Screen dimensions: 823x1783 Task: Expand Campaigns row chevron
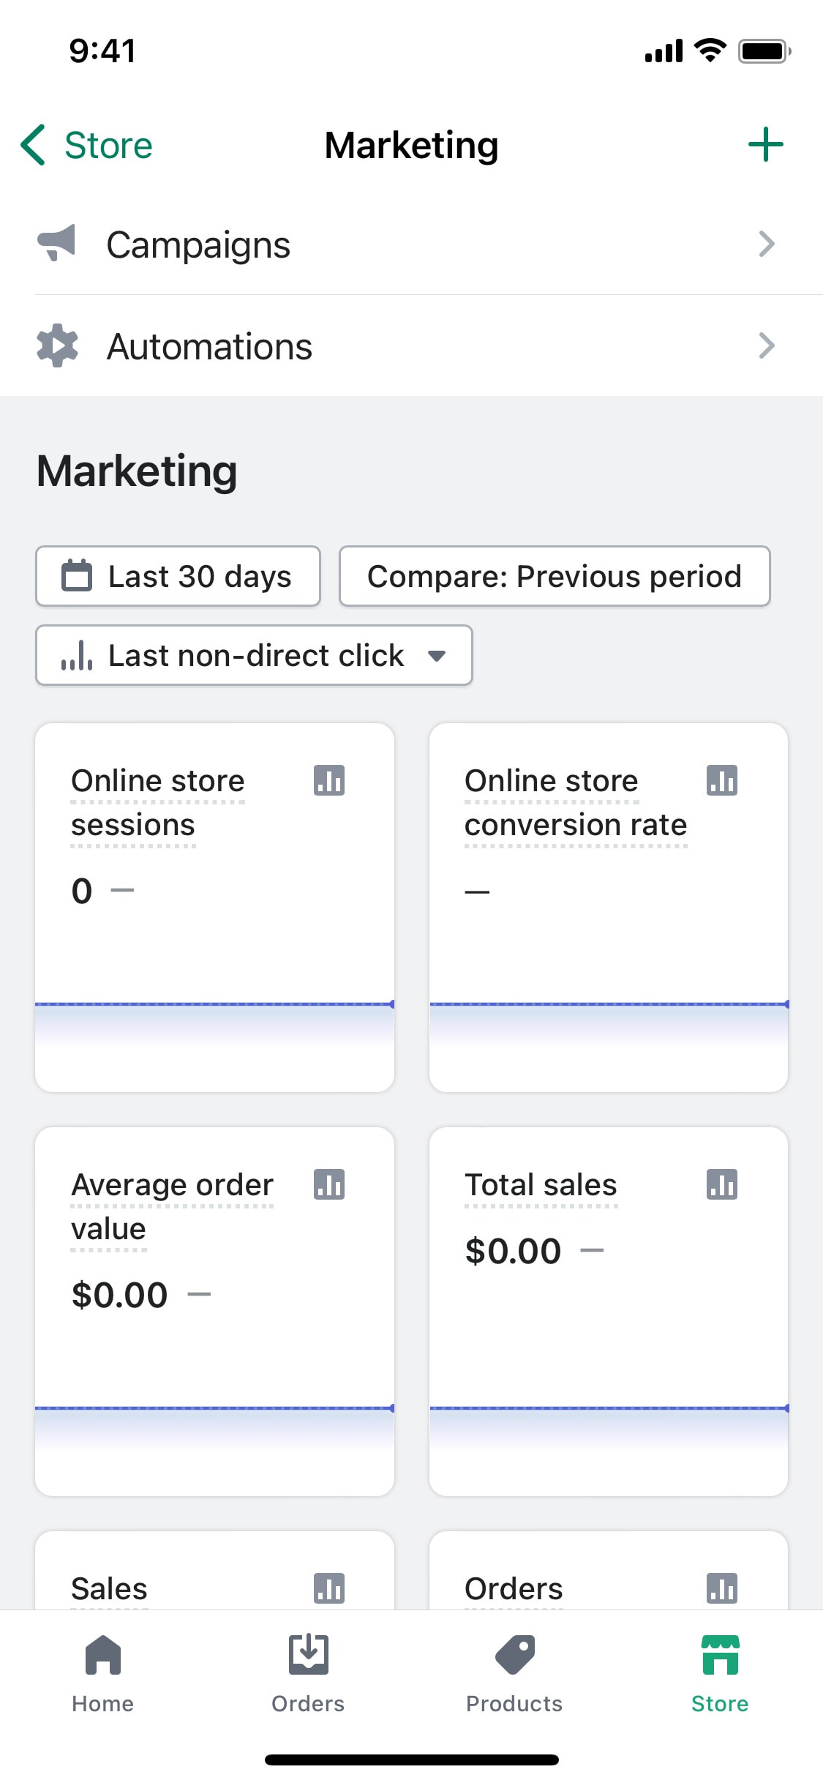(766, 244)
